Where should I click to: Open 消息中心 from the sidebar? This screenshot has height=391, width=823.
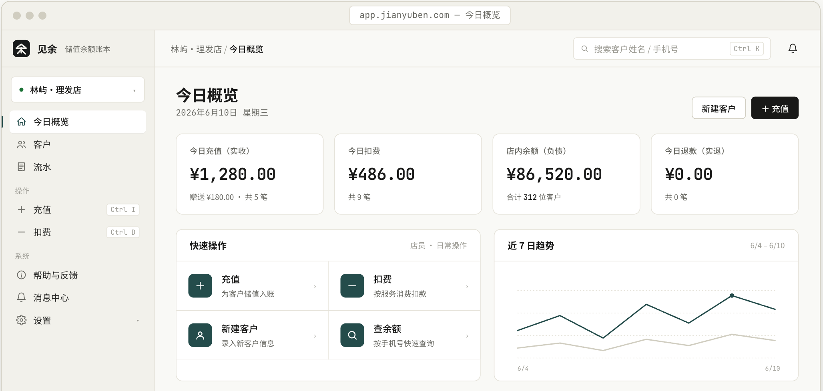(x=78, y=297)
